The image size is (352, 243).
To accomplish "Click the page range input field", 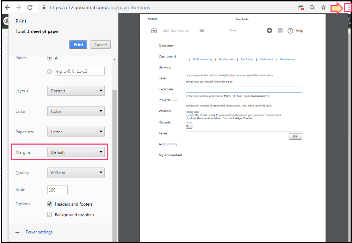I will 80,71.
